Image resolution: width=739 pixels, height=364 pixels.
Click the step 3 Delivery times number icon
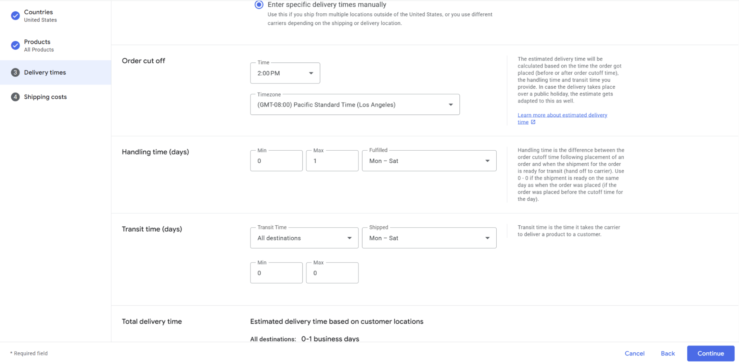point(15,73)
